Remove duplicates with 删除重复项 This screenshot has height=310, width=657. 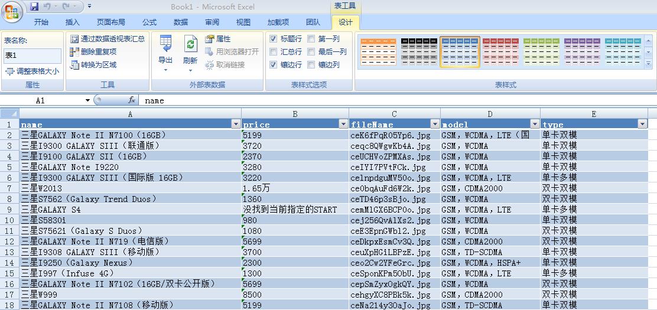[93, 52]
